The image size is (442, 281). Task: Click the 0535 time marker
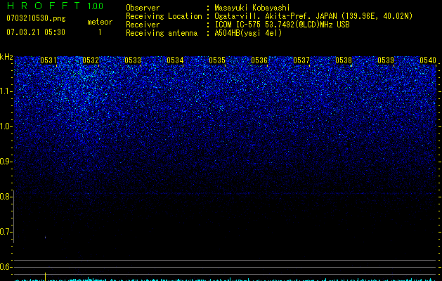coord(217,60)
